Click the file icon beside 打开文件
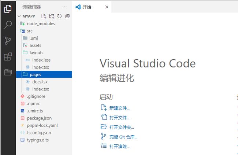The image size is (238, 155). (x=104, y=117)
